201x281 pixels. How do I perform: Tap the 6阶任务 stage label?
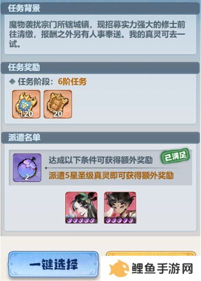72,82
